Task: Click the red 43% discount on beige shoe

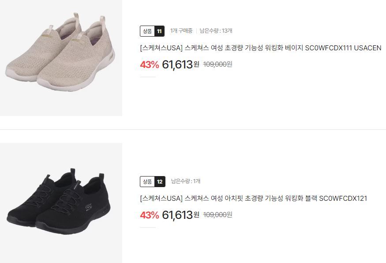Action: coord(150,65)
